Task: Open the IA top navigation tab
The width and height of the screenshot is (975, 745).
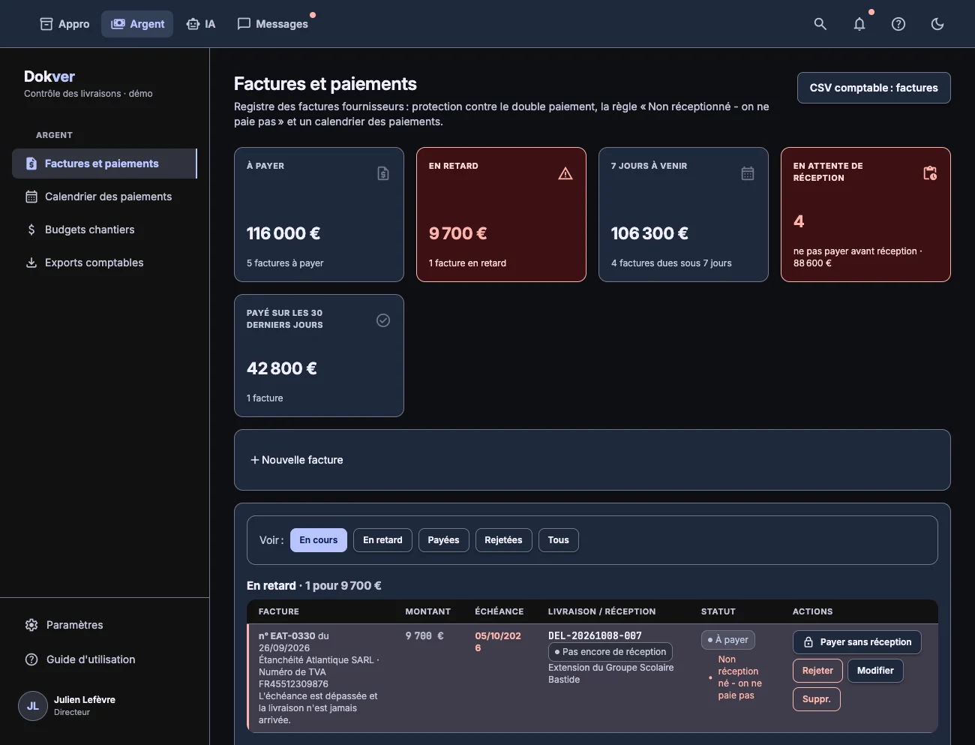Action: [201, 24]
